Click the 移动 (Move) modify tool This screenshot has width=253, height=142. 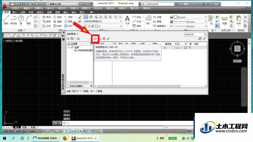[x=47, y=17]
